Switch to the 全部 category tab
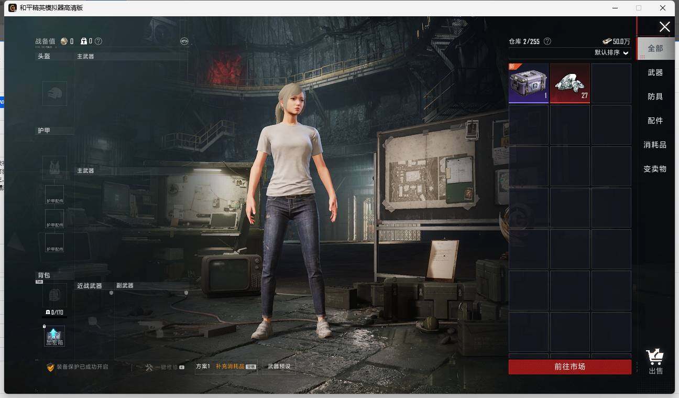 click(x=655, y=48)
